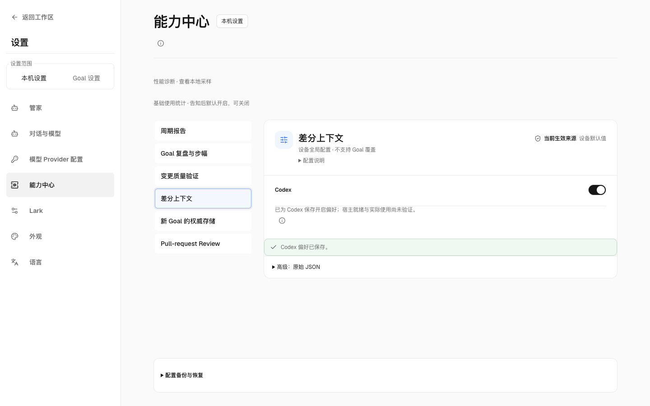Open 对话与模型 settings page
650x406 pixels.
[x=60, y=134]
